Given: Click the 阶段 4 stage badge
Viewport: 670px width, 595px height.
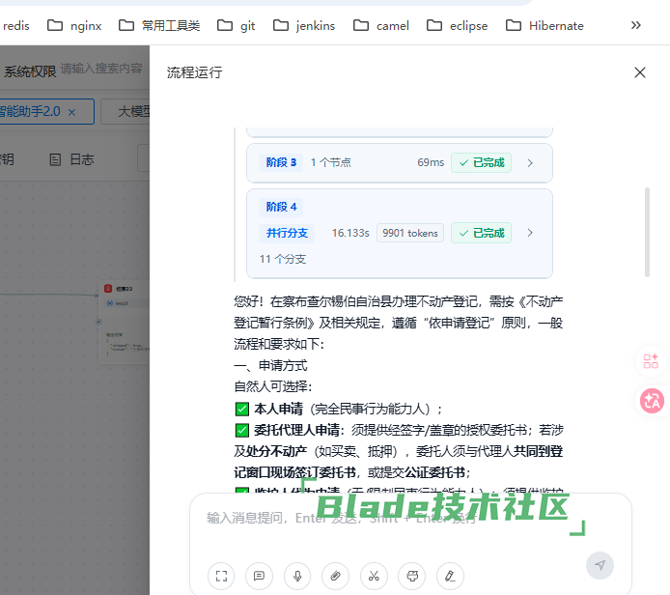Looking at the screenshot, I should [281, 207].
